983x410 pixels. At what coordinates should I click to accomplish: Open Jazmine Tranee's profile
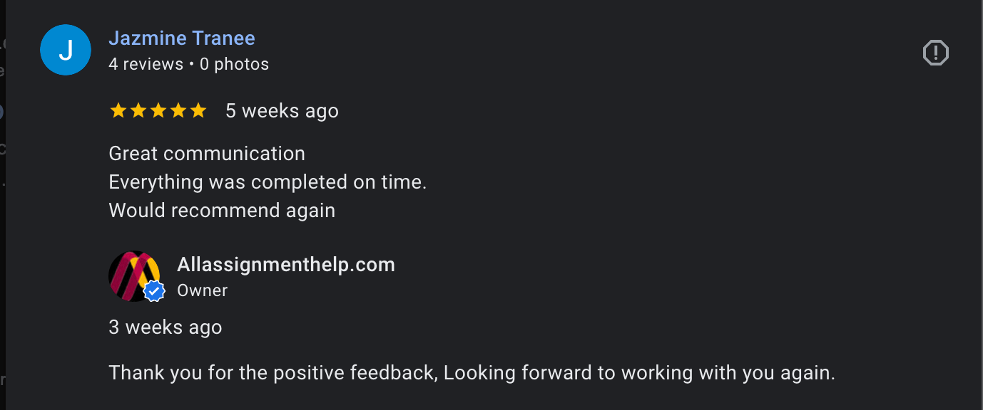tap(182, 38)
